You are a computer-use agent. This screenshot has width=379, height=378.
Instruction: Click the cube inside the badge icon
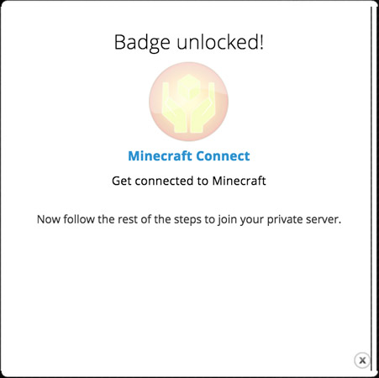[x=189, y=88]
